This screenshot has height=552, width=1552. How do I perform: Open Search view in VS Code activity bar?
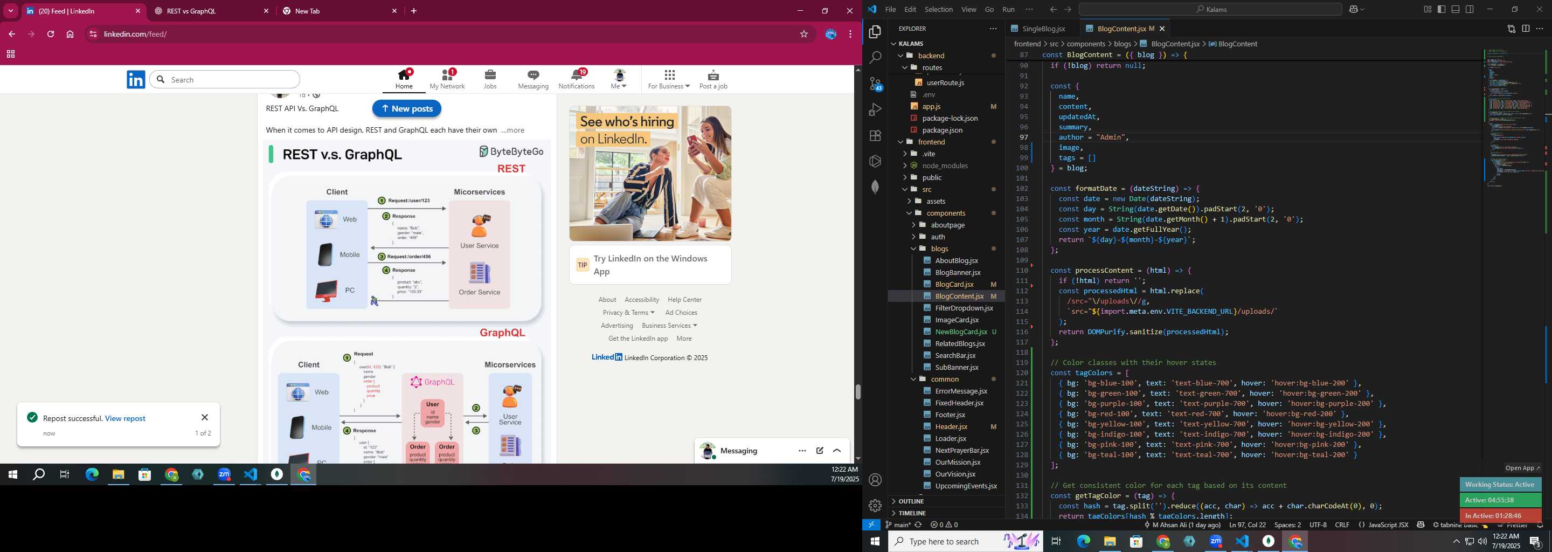click(x=875, y=58)
